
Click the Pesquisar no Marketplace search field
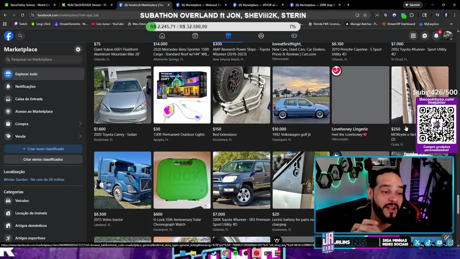tap(43, 59)
